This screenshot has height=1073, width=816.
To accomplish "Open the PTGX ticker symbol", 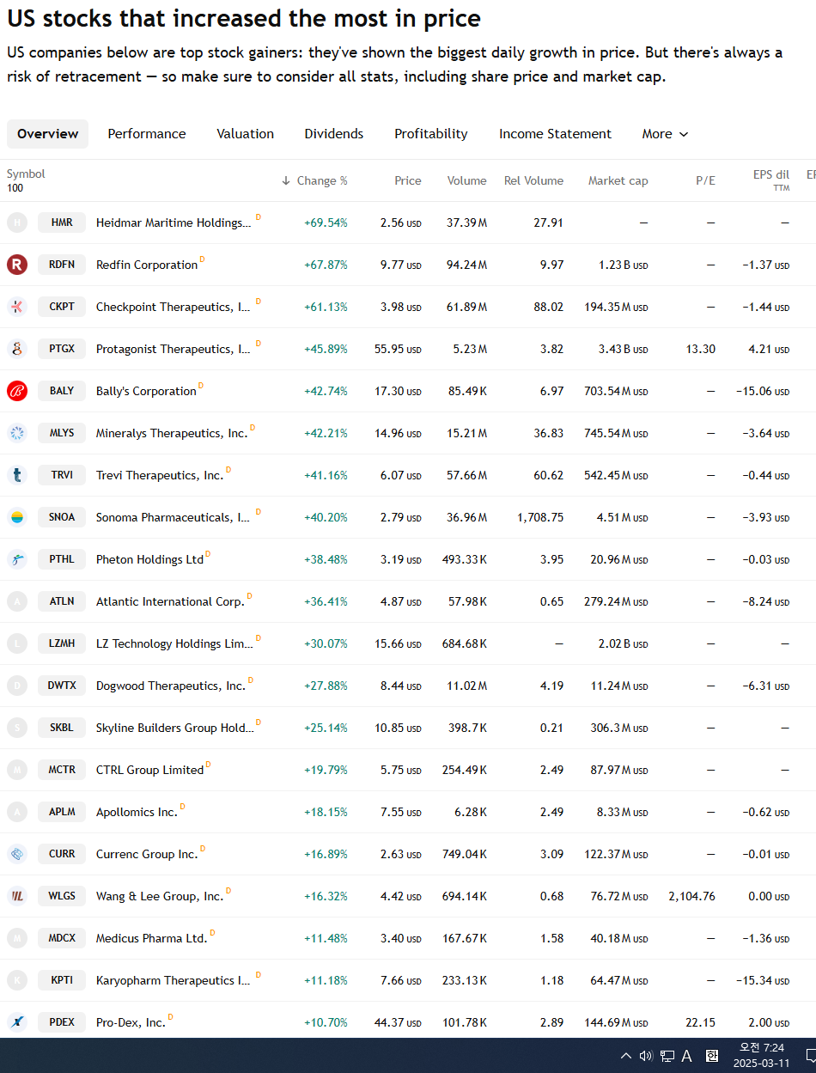I will [62, 349].
